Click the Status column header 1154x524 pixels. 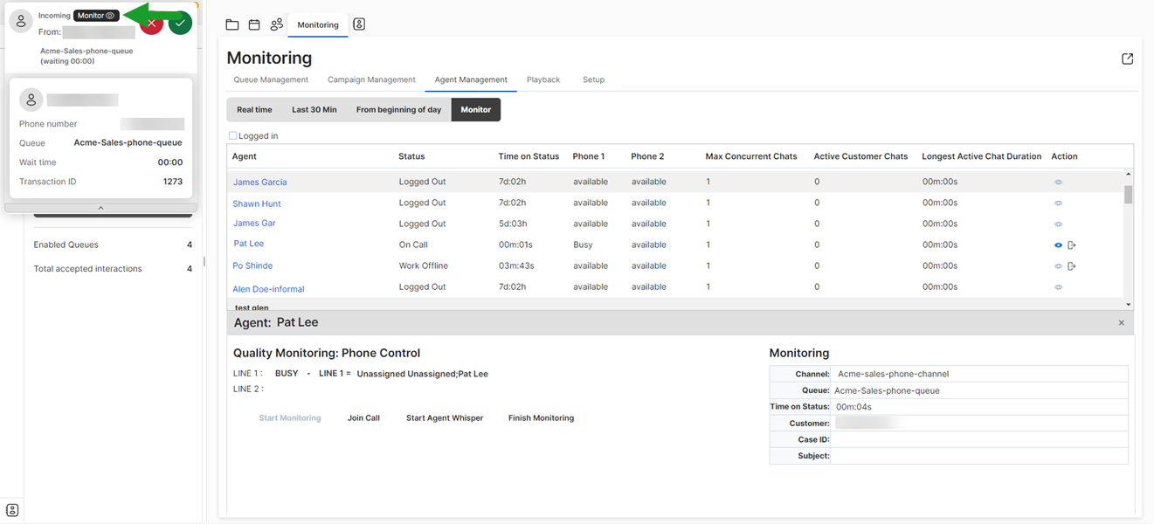click(x=411, y=156)
